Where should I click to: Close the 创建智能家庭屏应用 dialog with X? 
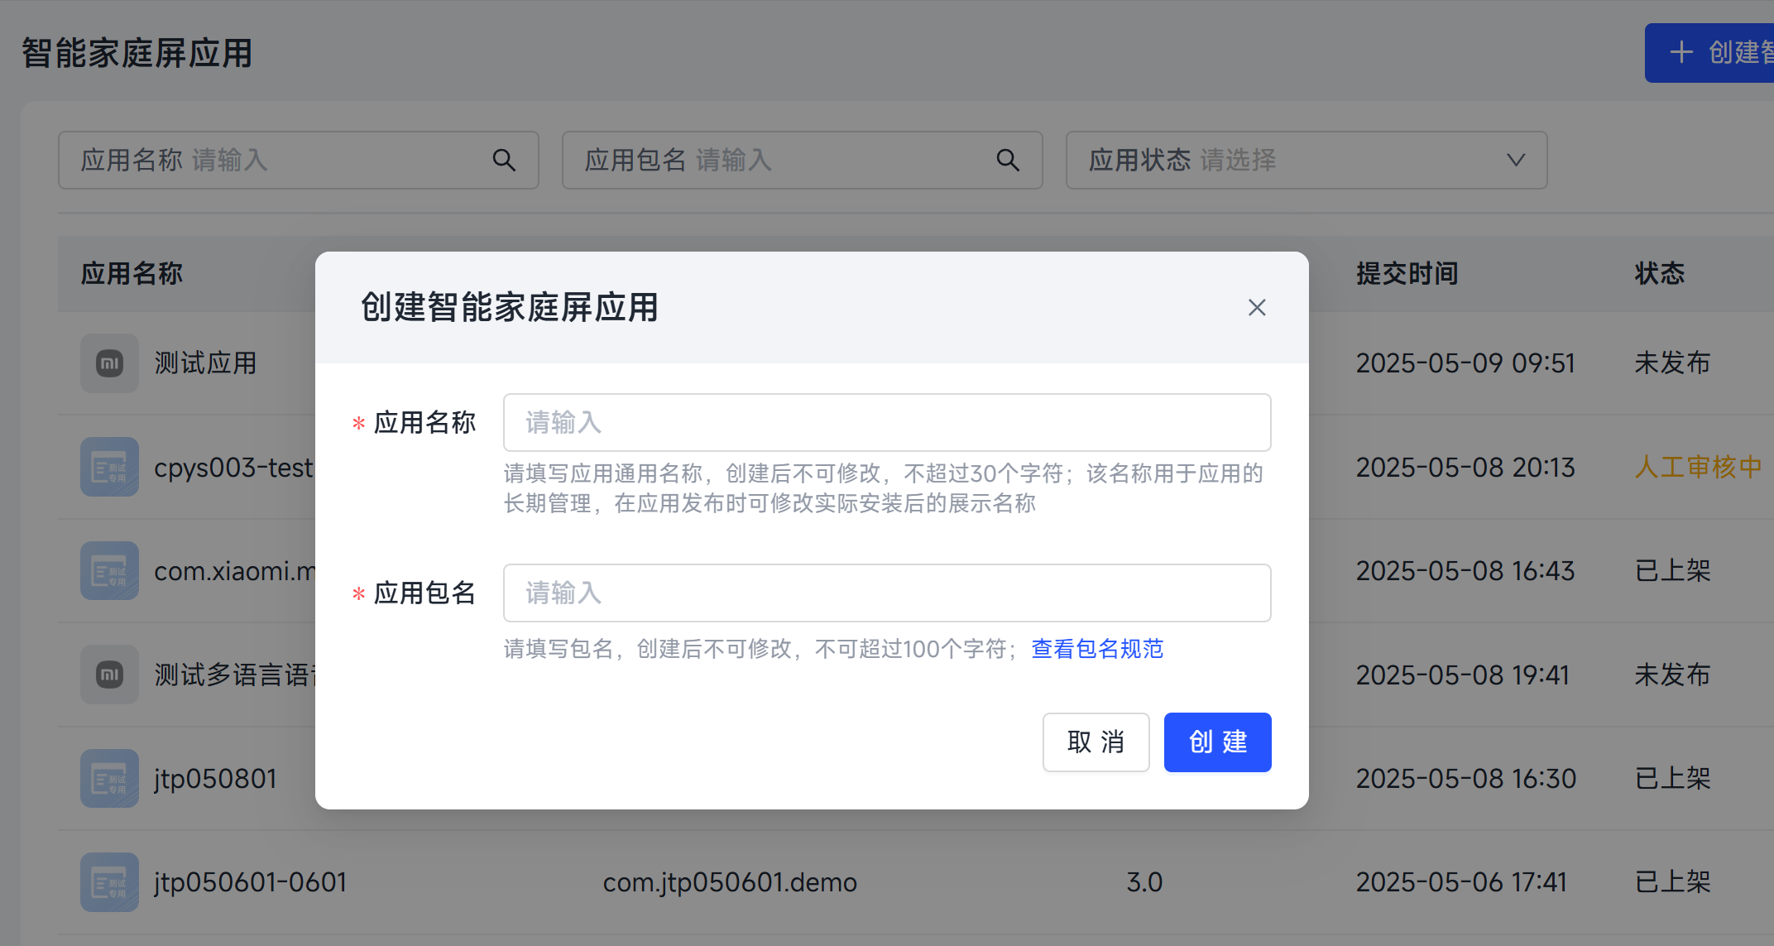tap(1256, 308)
